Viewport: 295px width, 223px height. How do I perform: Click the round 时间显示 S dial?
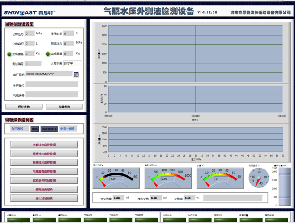point(259,178)
